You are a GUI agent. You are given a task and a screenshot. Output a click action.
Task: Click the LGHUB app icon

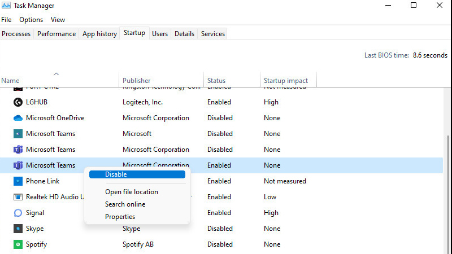click(x=18, y=102)
